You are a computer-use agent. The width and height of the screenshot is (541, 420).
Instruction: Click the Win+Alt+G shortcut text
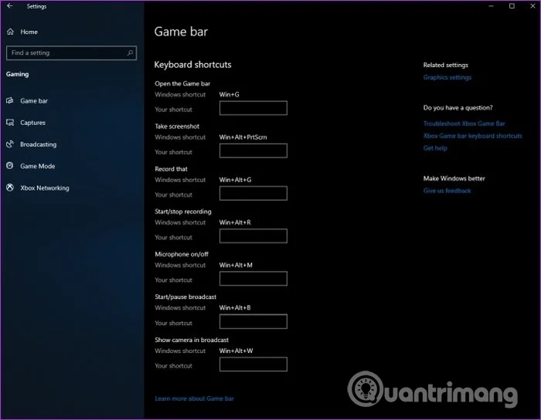235,180
